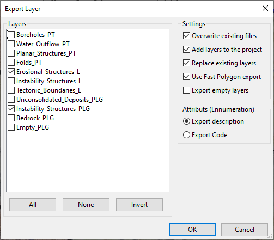Viewport: 274px width, 240px height.
Task: Check the Bedrock_PLG layer checkbox
Action: 11,118
